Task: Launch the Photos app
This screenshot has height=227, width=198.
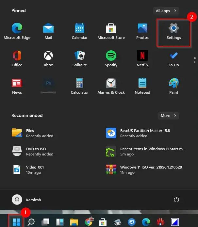Action: (142, 31)
